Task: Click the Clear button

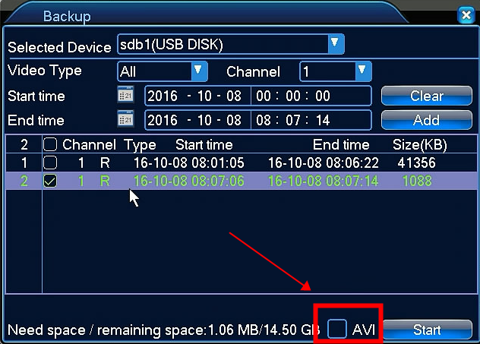Action: pos(426,96)
